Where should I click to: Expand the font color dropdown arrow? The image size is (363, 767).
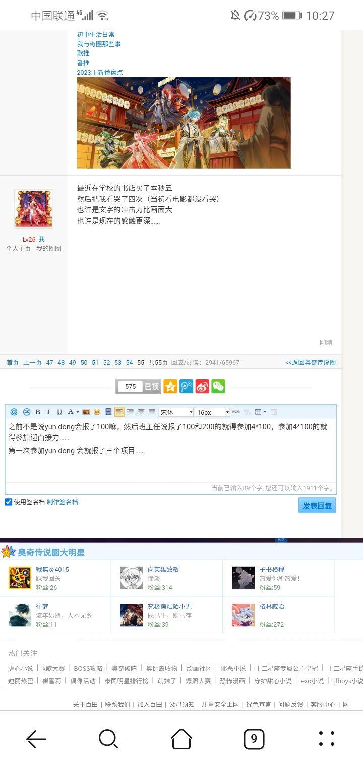(77, 412)
